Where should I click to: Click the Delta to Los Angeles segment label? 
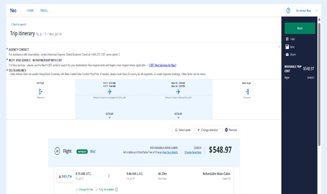pos(109,97)
